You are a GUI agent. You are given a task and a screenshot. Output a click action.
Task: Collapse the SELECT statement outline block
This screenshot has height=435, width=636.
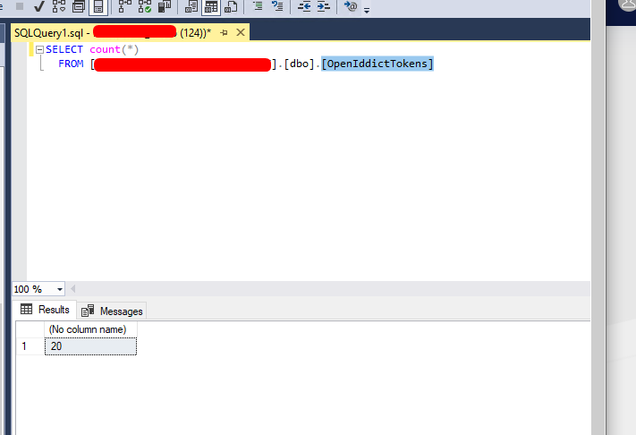coord(39,49)
